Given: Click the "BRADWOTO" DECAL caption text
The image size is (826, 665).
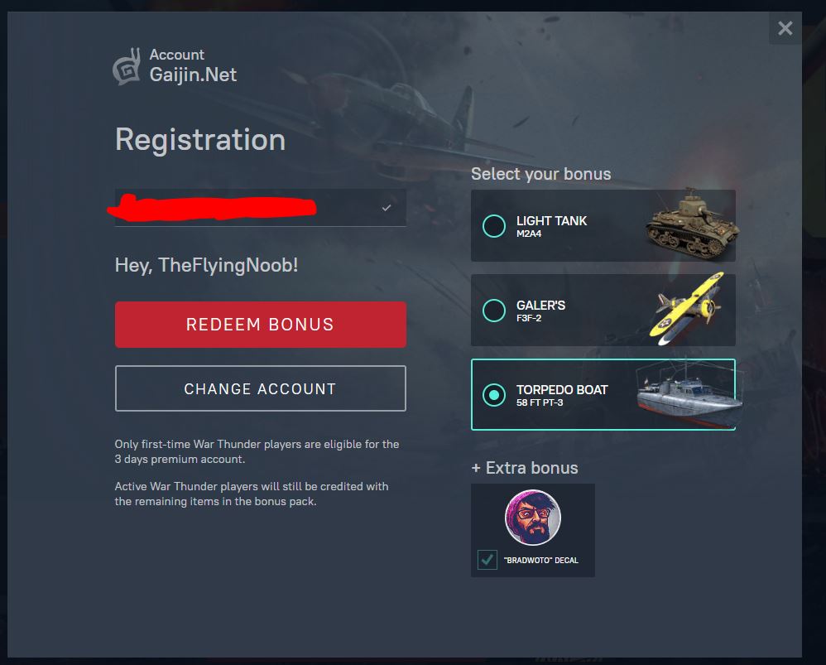Looking at the screenshot, I should pos(541,561).
